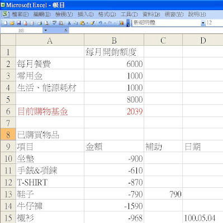Run the Spelling check icon
This screenshot has width=223, height=223.
click(54, 23)
